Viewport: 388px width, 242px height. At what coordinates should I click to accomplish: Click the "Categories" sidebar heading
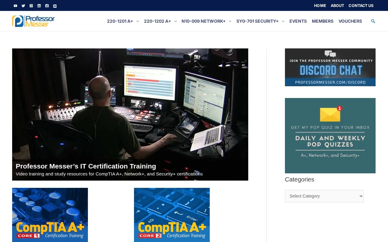(x=299, y=179)
